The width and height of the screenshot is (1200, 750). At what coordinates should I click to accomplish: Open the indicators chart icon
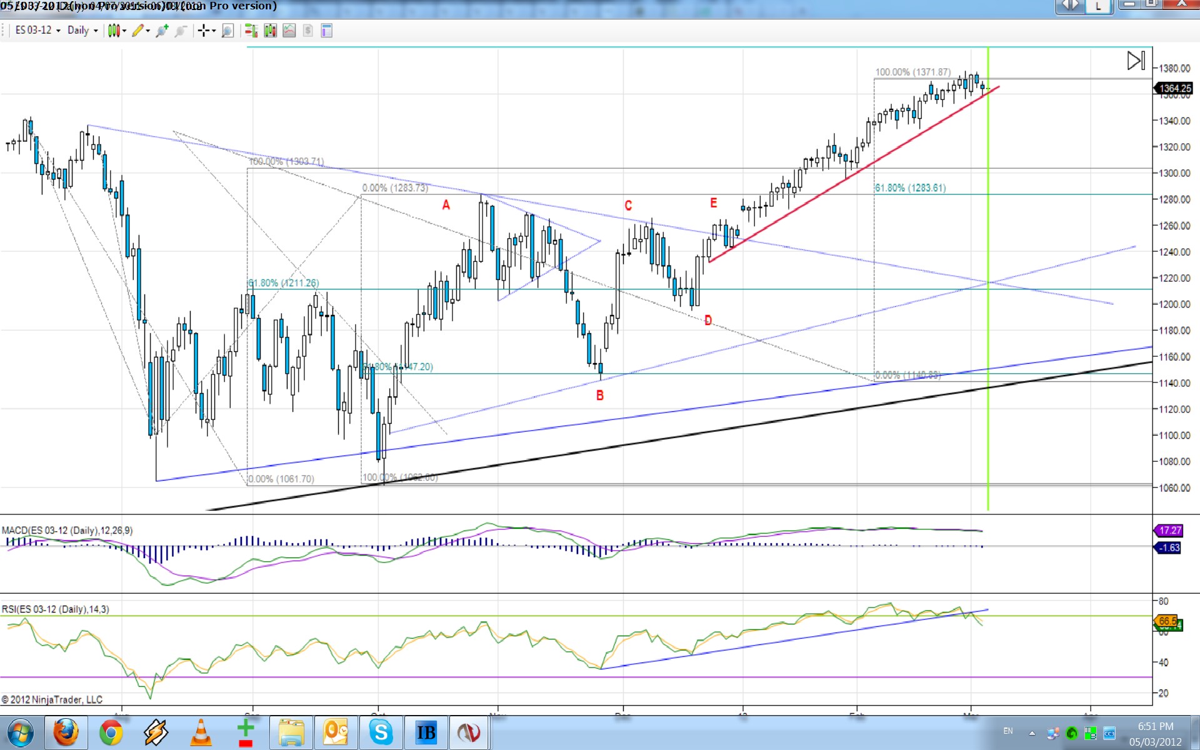289,31
